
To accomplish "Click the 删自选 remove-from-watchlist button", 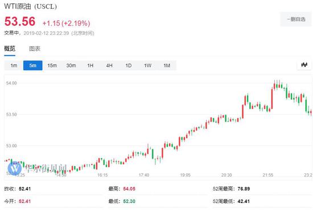I will [x=296, y=19].
